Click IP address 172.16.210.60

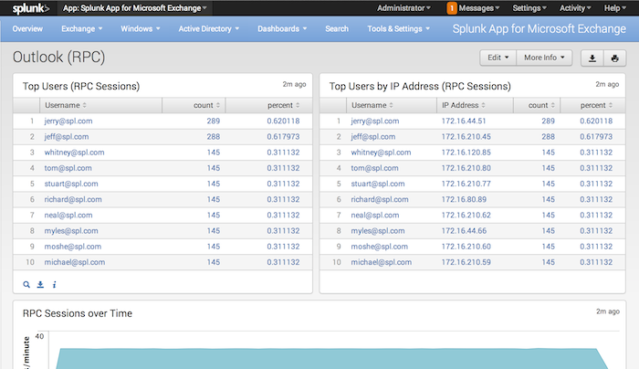(x=466, y=247)
